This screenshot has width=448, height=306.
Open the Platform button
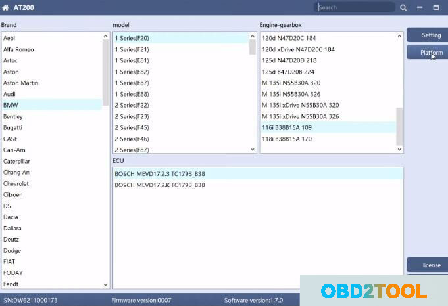pyautogui.click(x=428, y=52)
